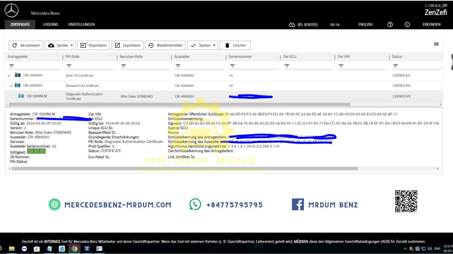Switch to the LOGGING tab
This screenshot has height=254, width=453.
click(50, 24)
